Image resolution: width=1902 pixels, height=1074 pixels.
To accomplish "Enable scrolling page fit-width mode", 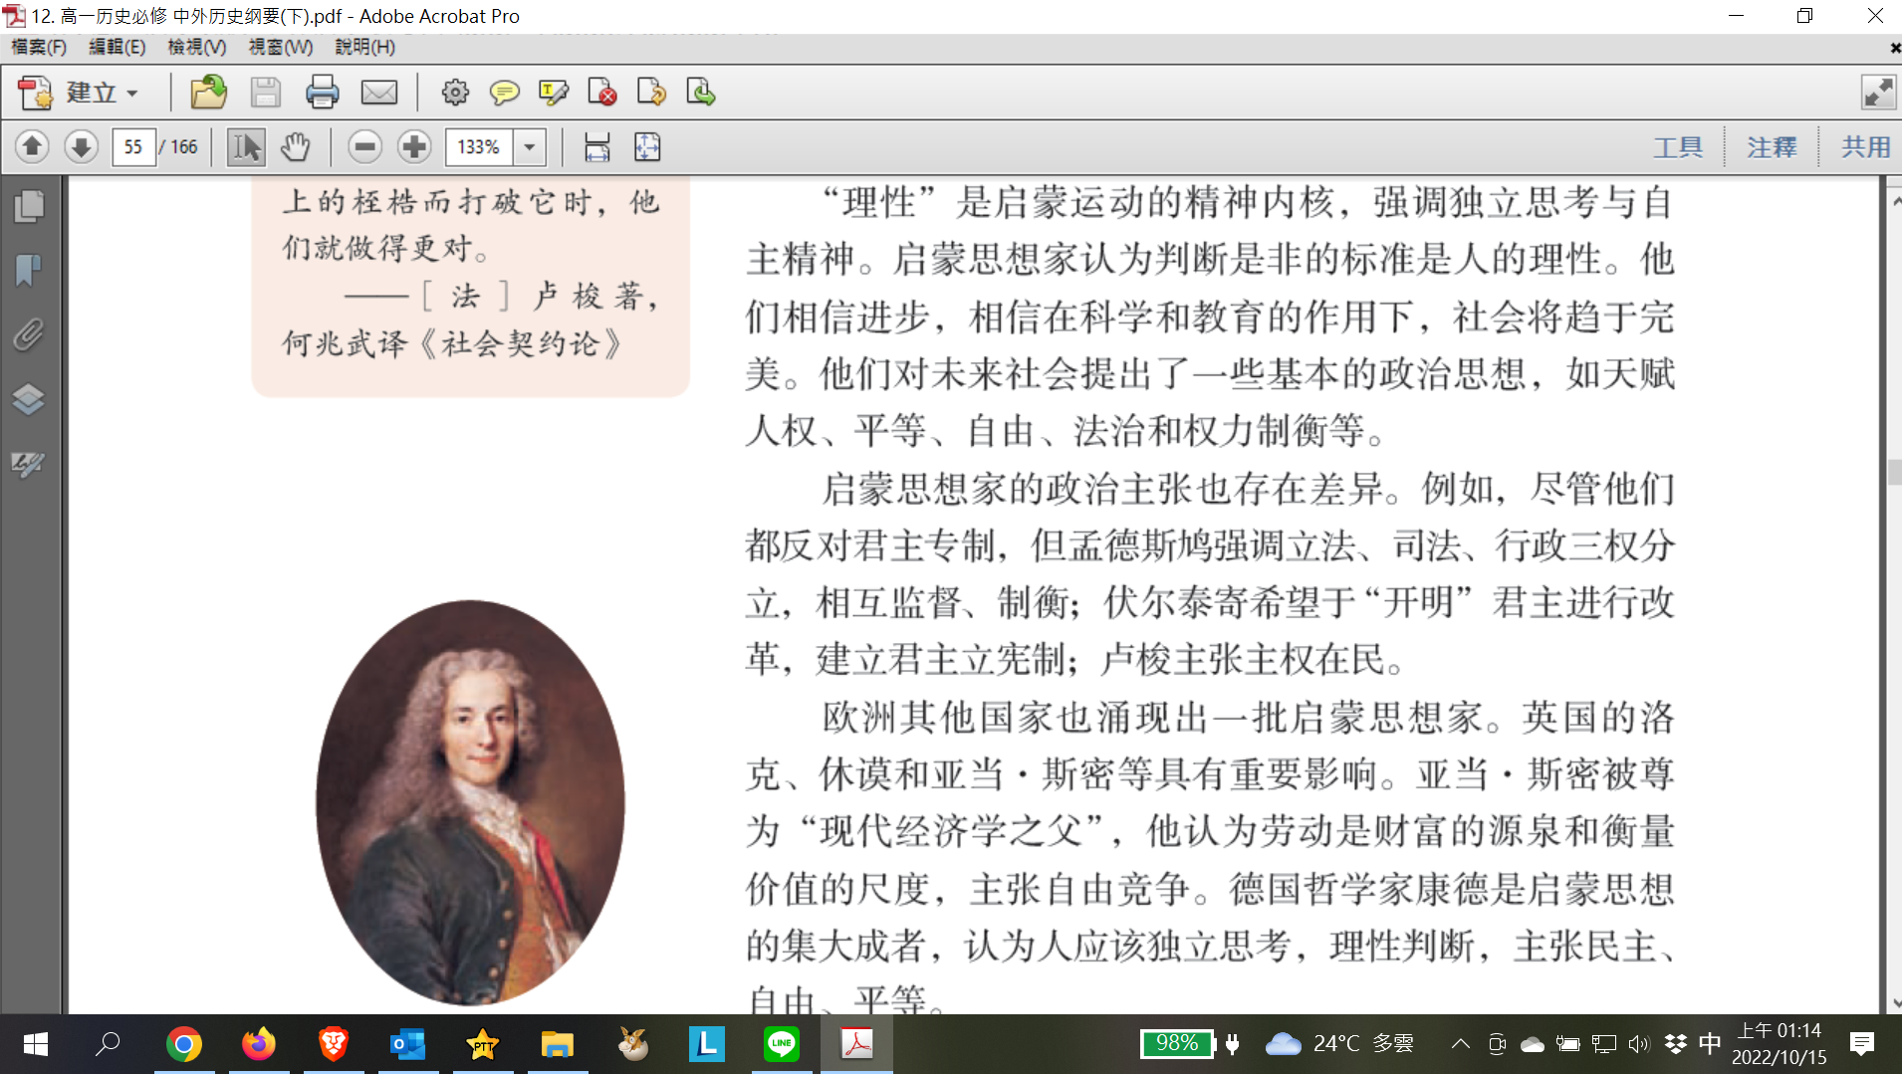I will [x=597, y=147].
